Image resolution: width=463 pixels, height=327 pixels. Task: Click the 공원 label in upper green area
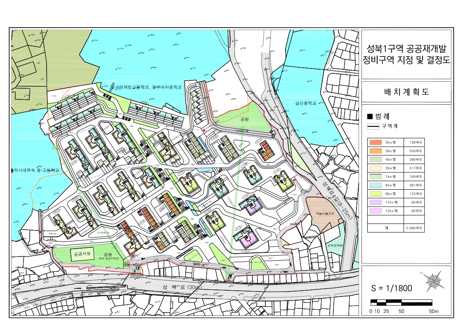point(244,119)
